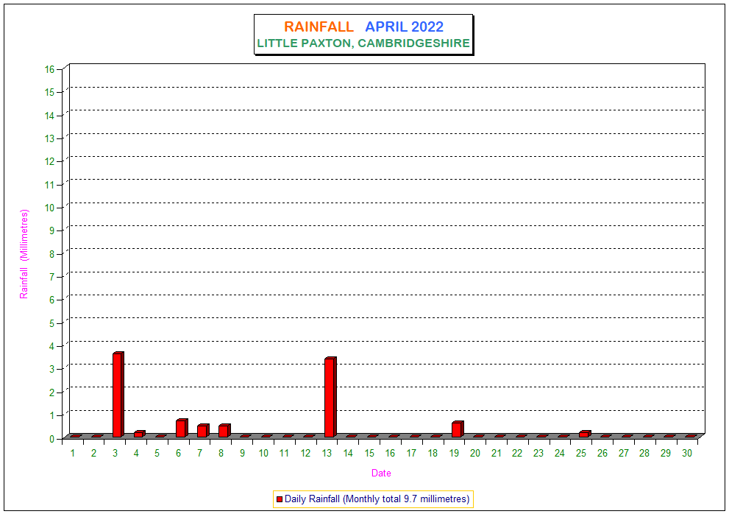
Task: Select the rainfall bar for date 7
Action: [203, 431]
